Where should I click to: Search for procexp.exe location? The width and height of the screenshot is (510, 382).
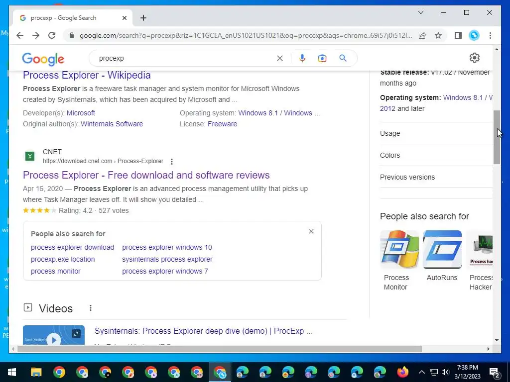coord(63,259)
